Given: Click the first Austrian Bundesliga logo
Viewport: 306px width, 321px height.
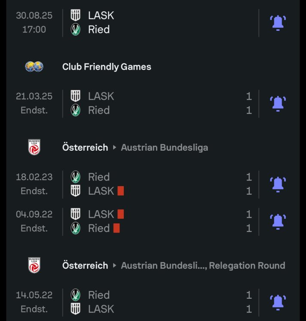Looking at the screenshot, I should pyautogui.click(x=34, y=147).
